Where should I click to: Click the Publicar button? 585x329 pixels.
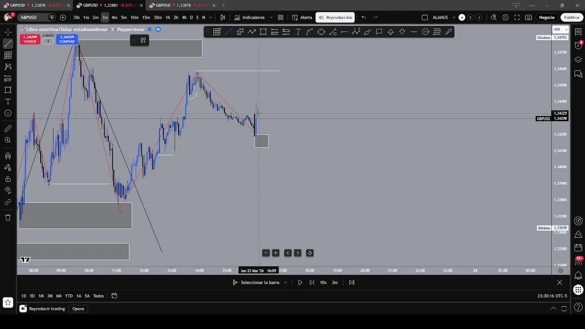point(572,17)
